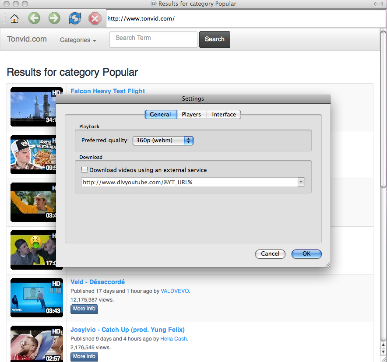Click the yellow jacket man video thumbnail
Screen dimensions: 387x362
33,202
